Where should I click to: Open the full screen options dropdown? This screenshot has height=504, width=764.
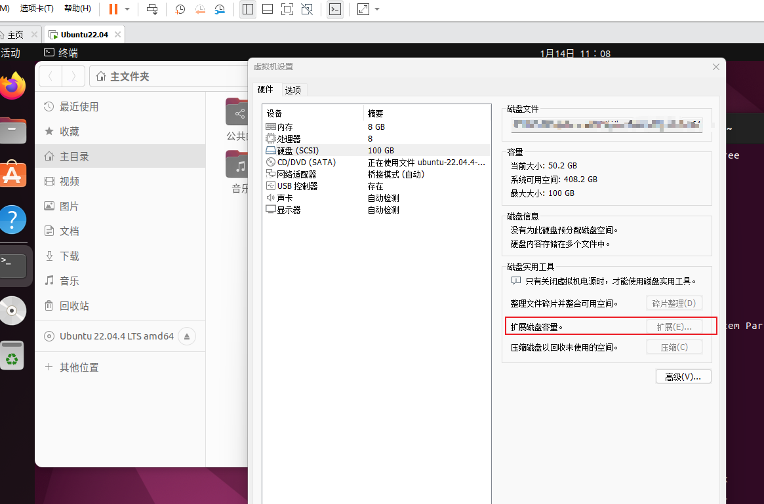tap(376, 9)
